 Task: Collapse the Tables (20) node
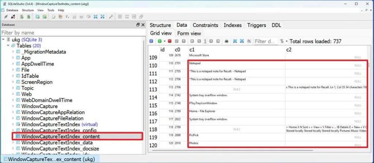click(x=8, y=46)
